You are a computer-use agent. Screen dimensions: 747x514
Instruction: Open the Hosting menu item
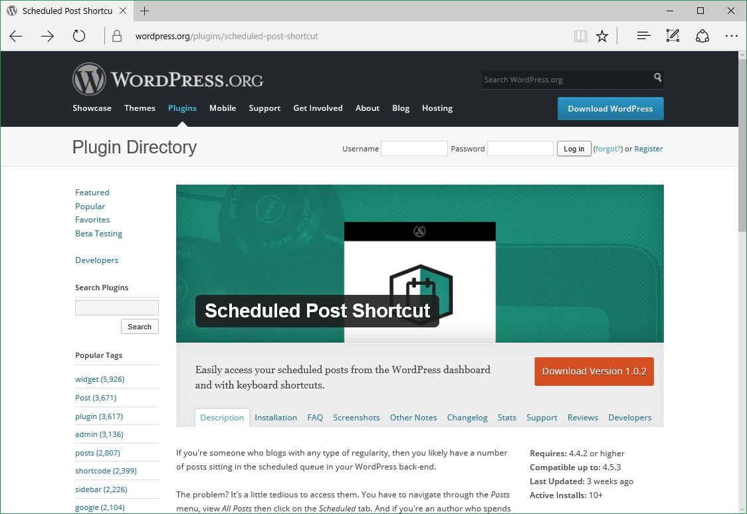pyautogui.click(x=437, y=108)
